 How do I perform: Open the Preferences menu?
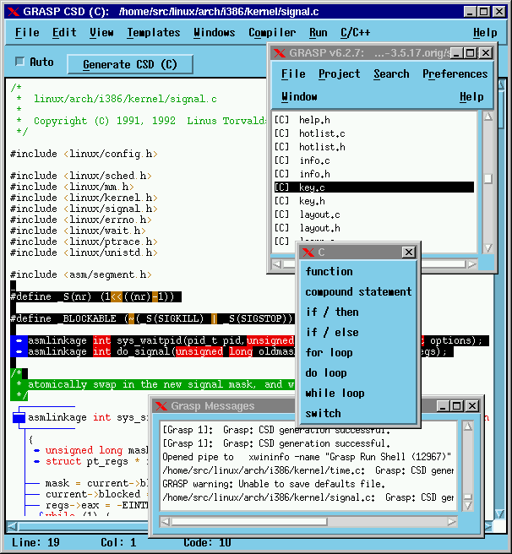(x=455, y=73)
